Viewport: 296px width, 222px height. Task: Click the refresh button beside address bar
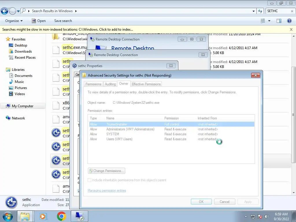coord(260,11)
